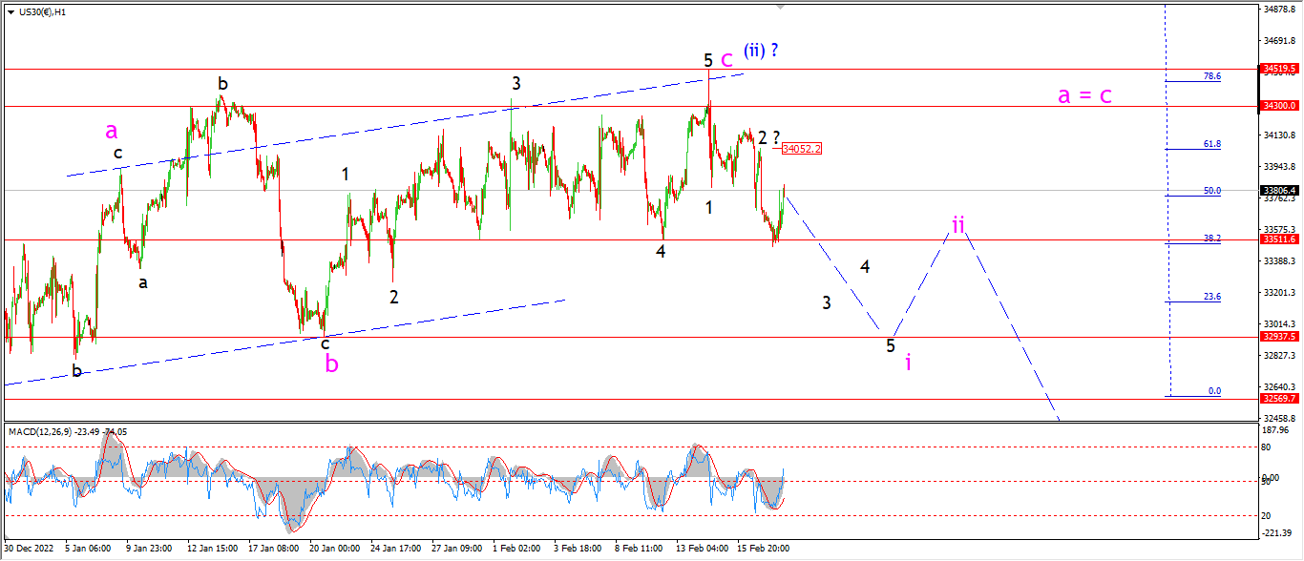Click the 32937.5 red price tag
This screenshot has height=561, width=1304.
coord(1279,337)
